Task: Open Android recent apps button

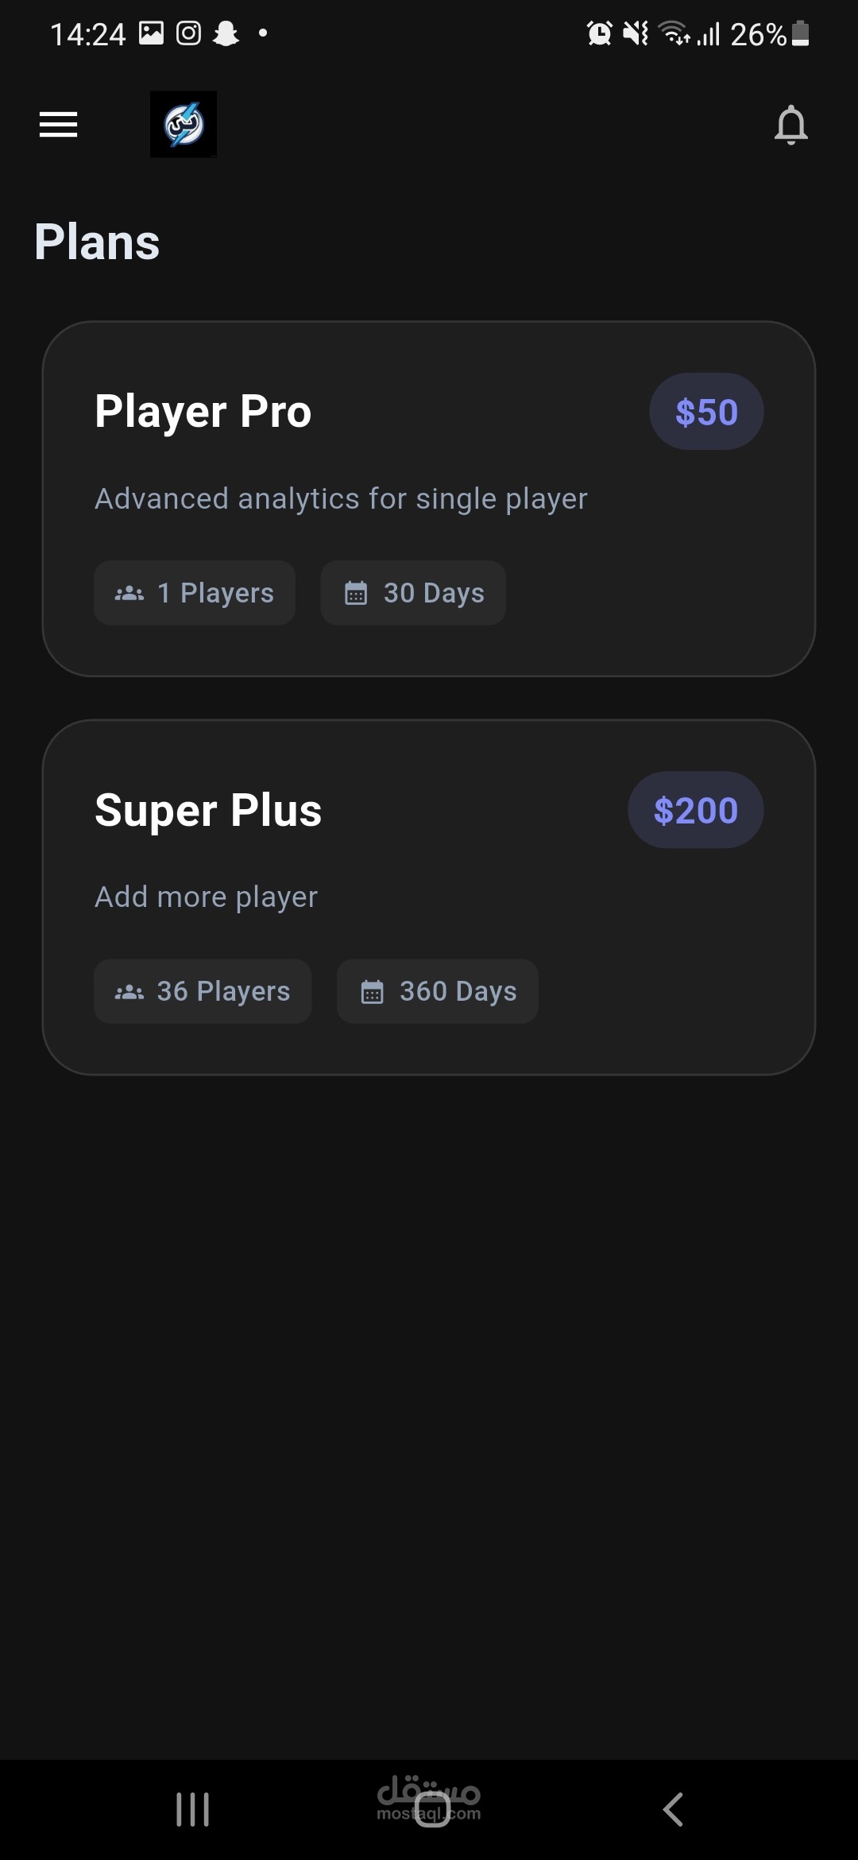Action: (x=192, y=1809)
